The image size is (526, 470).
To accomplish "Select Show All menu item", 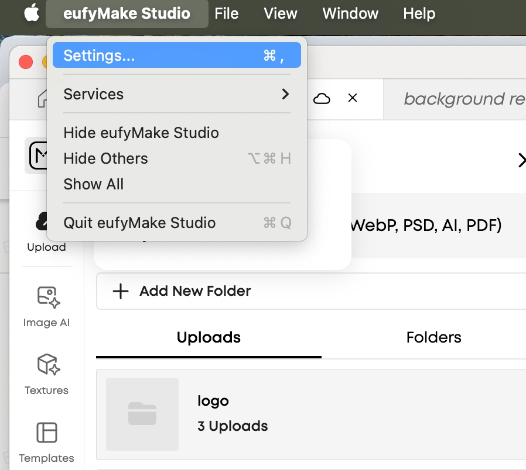I will pyautogui.click(x=177, y=184).
